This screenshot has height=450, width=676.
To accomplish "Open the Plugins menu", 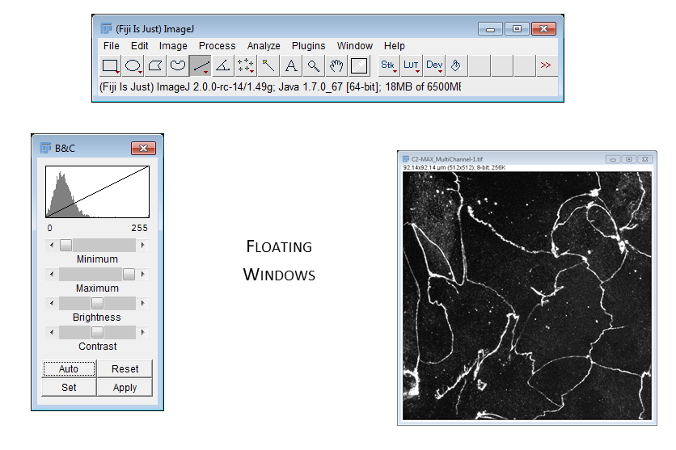I will pyautogui.click(x=308, y=46).
